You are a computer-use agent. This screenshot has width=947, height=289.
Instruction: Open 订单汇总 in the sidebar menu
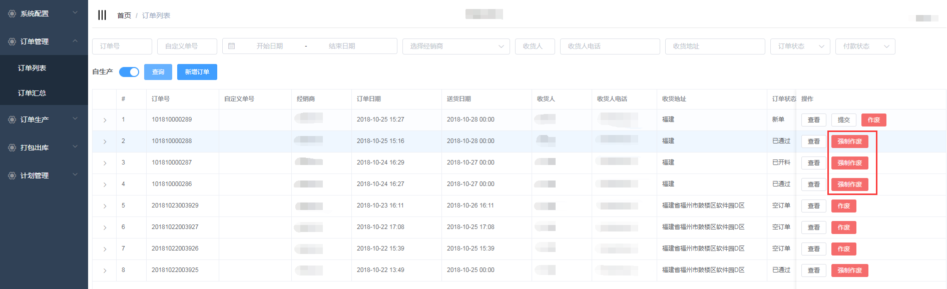click(32, 93)
